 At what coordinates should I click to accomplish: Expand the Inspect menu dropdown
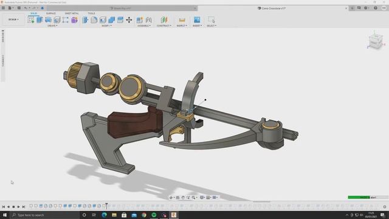(182, 26)
